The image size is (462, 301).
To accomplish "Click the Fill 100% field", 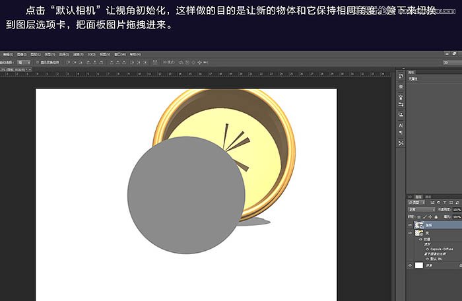I will (x=457, y=217).
